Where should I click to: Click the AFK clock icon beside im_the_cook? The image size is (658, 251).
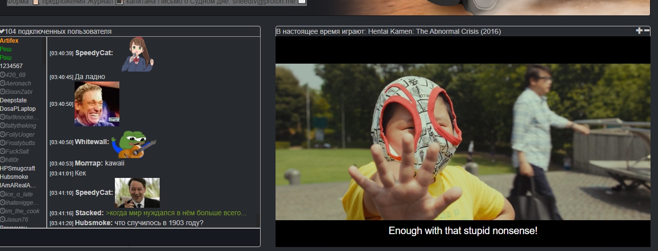coord(2,211)
